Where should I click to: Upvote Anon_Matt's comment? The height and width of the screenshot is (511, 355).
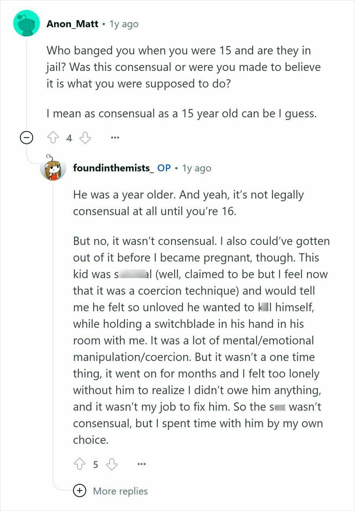[54, 138]
